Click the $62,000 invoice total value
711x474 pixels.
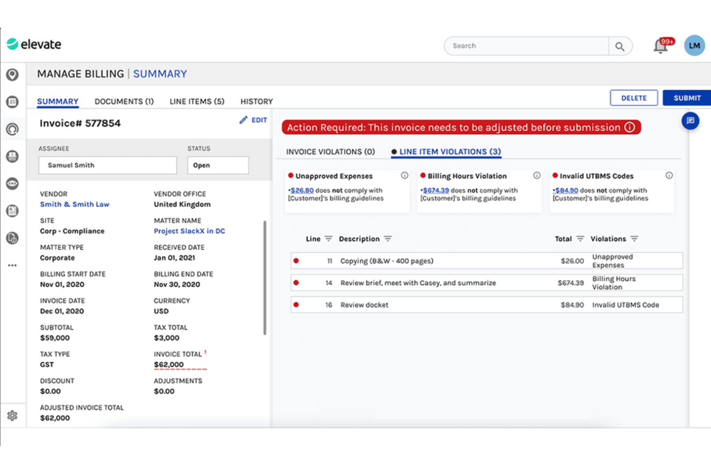pos(169,365)
